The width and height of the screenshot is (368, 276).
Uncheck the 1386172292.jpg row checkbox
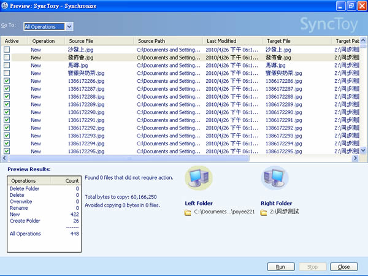[x=7, y=128]
